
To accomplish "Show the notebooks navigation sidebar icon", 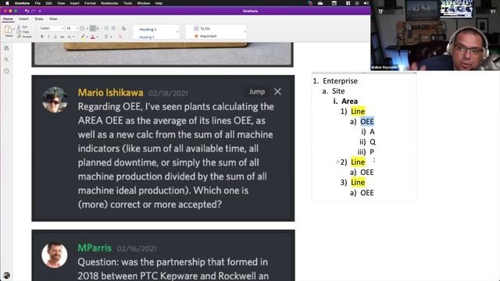I will pyautogui.click(x=6, y=48).
